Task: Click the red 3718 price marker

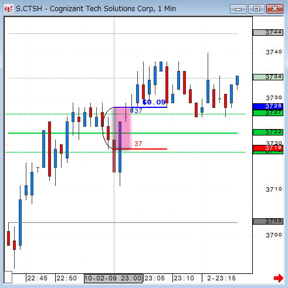Action: pos(268,148)
